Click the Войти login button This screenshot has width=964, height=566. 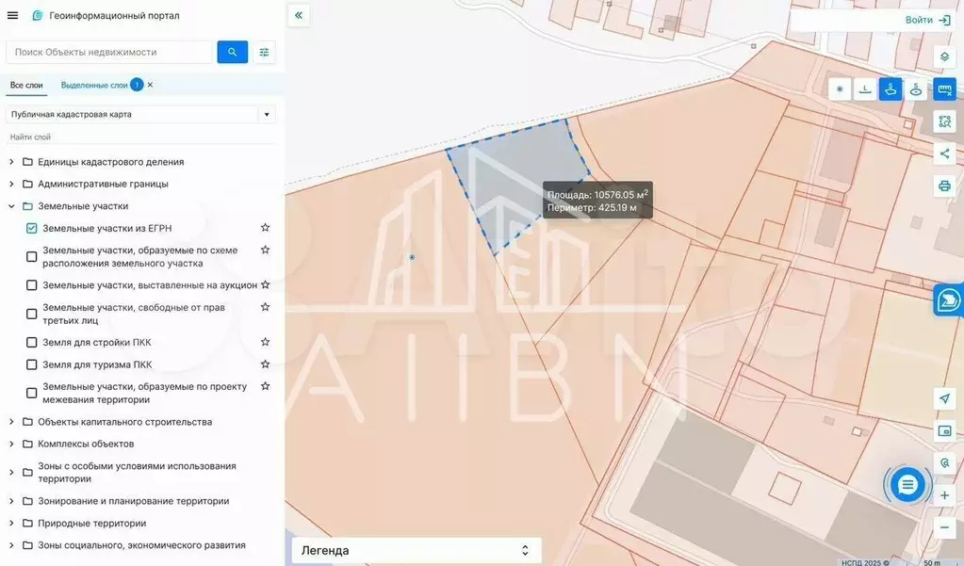927,20
